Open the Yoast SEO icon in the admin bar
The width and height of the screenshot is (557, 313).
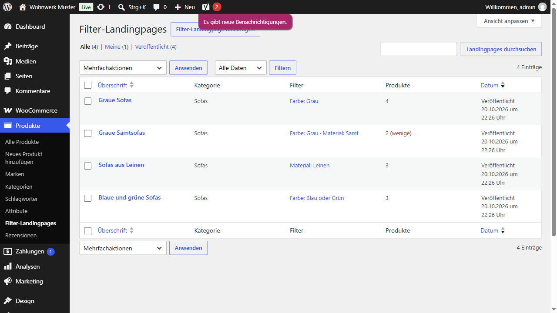[206, 7]
